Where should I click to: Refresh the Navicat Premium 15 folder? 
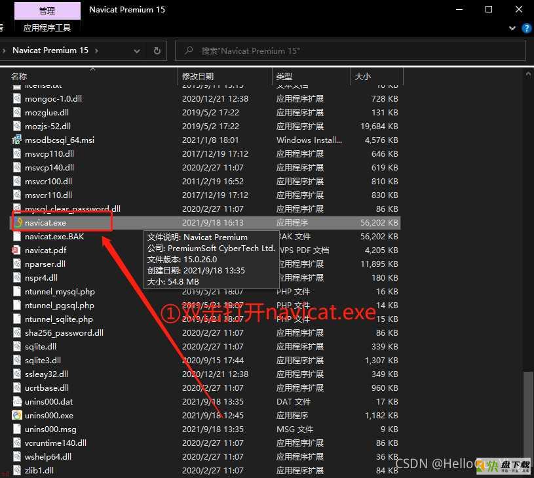[x=157, y=50]
